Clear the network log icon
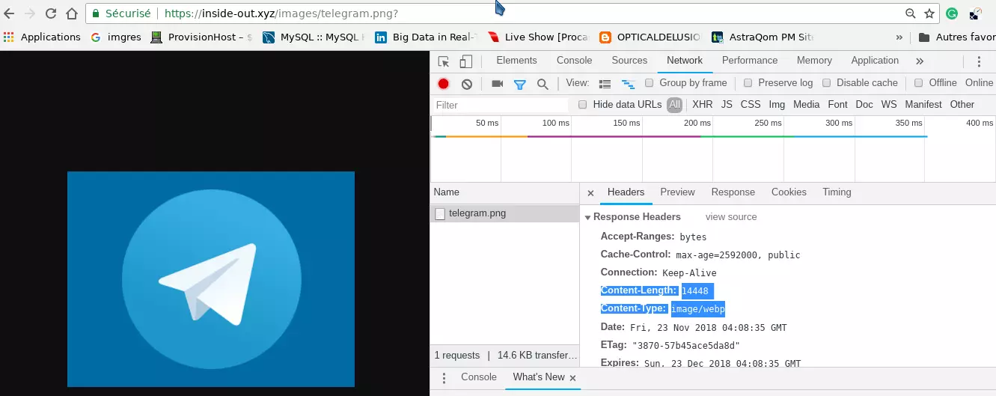Image resolution: width=996 pixels, height=396 pixels. [x=467, y=84]
